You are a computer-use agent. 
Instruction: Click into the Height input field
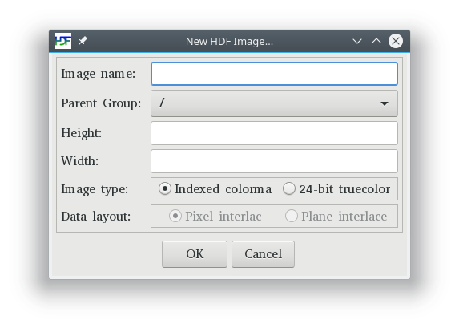click(274, 133)
